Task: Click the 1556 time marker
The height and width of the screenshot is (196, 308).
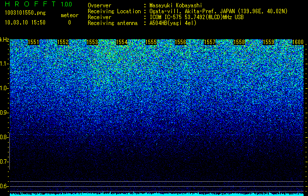Action: [181, 42]
